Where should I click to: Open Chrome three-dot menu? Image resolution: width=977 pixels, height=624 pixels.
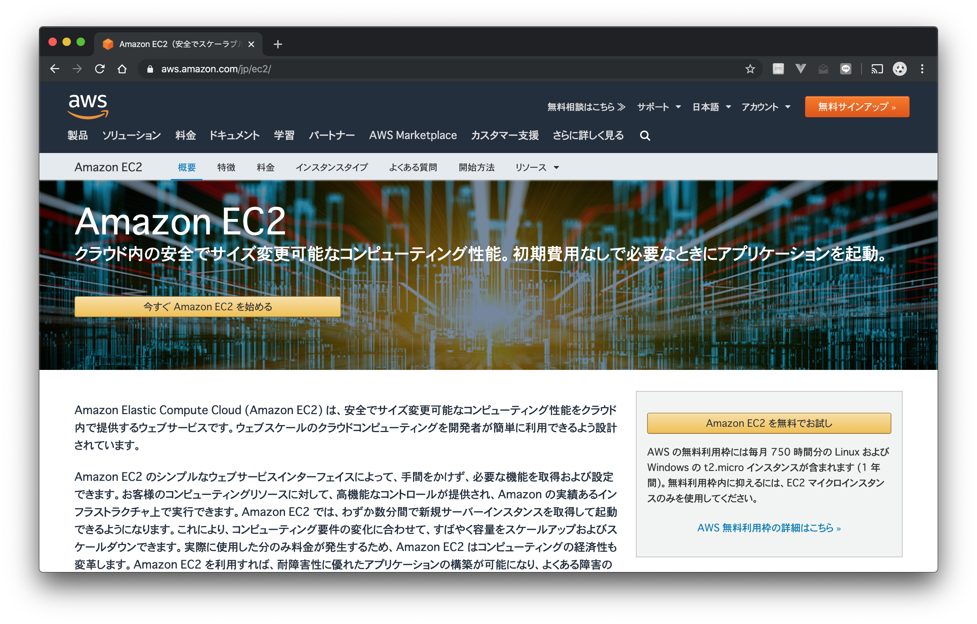point(922,69)
